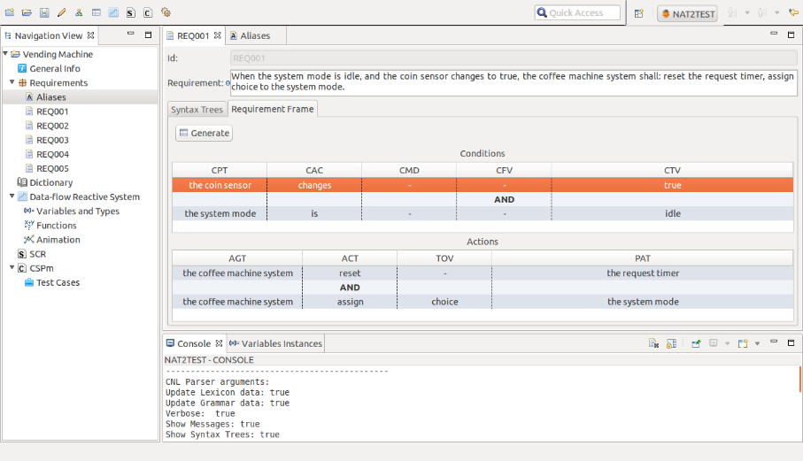Collapse the CSPm tree node
The width and height of the screenshot is (803, 461).
pyautogui.click(x=12, y=267)
